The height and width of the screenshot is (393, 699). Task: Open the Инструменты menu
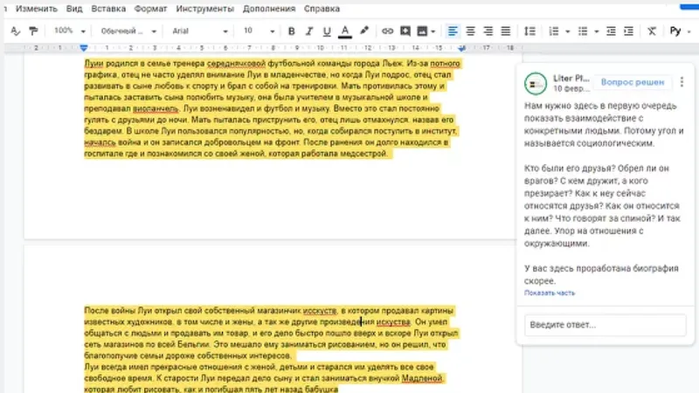pyautogui.click(x=205, y=9)
